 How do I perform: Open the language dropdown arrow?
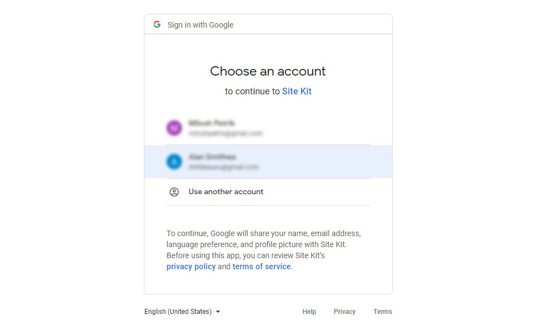(218, 312)
